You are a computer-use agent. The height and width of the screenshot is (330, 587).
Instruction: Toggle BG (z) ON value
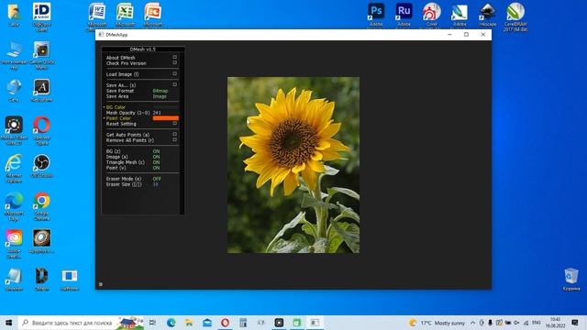(156, 151)
